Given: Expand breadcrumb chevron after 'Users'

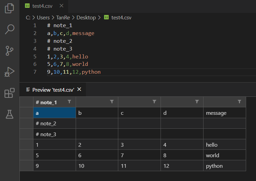Looking at the screenshot, I should [x=53, y=18].
